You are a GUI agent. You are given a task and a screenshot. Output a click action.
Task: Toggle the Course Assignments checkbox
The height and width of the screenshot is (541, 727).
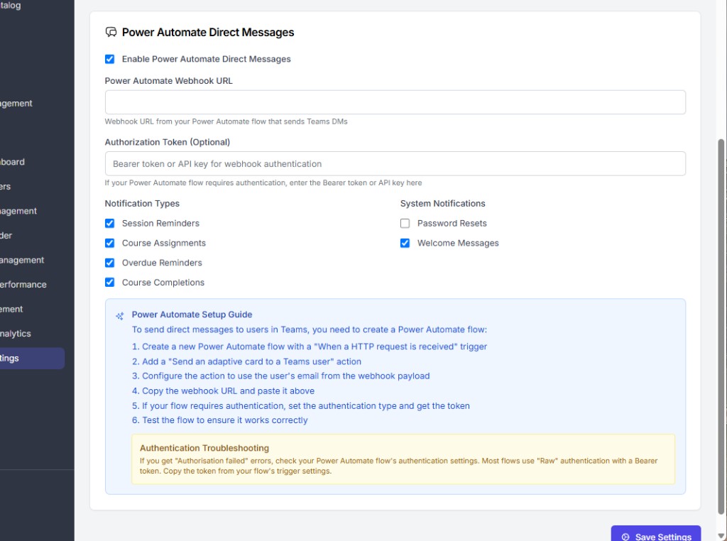[x=109, y=243]
